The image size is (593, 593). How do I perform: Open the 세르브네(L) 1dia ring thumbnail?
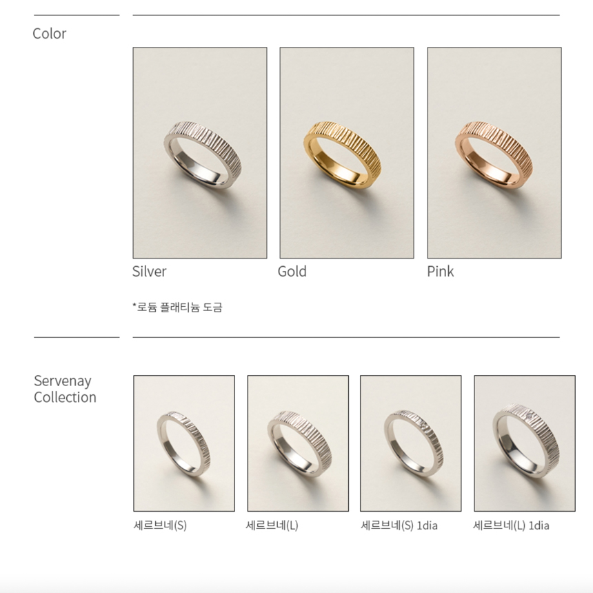click(525, 443)
